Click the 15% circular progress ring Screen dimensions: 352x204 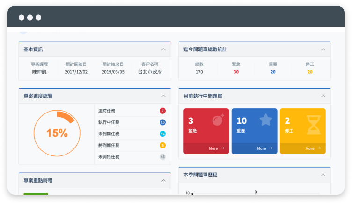(57, 133)
